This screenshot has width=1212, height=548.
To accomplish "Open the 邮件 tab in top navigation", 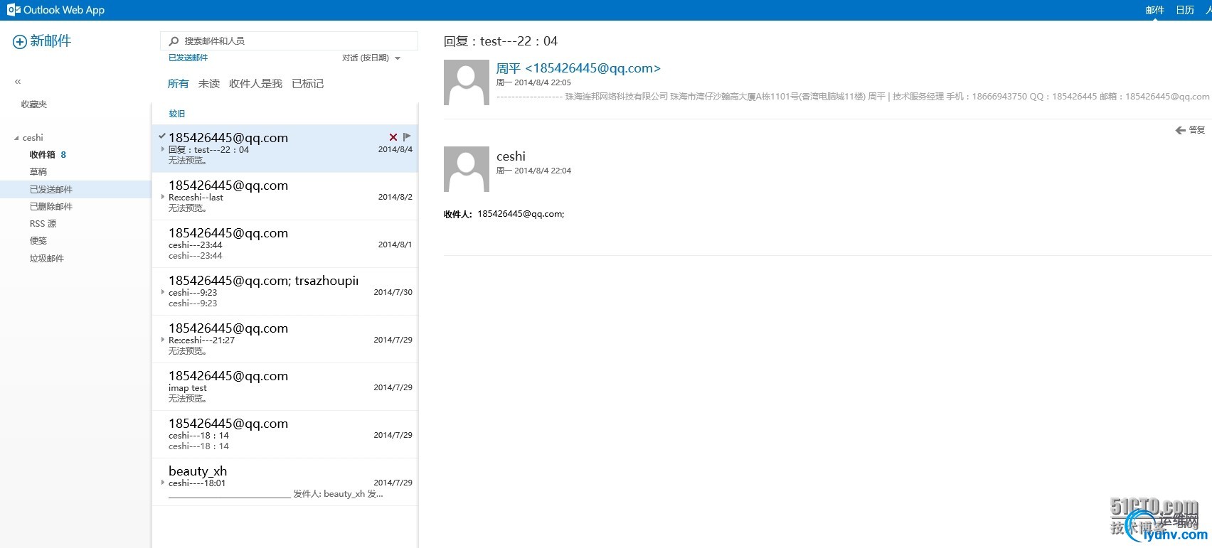I will [x=1155, y=10].
